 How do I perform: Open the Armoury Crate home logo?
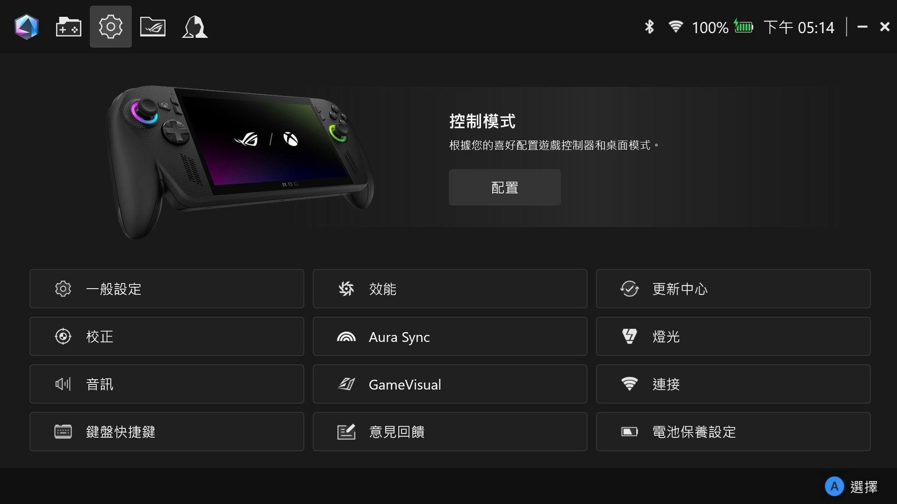point(26,27)
